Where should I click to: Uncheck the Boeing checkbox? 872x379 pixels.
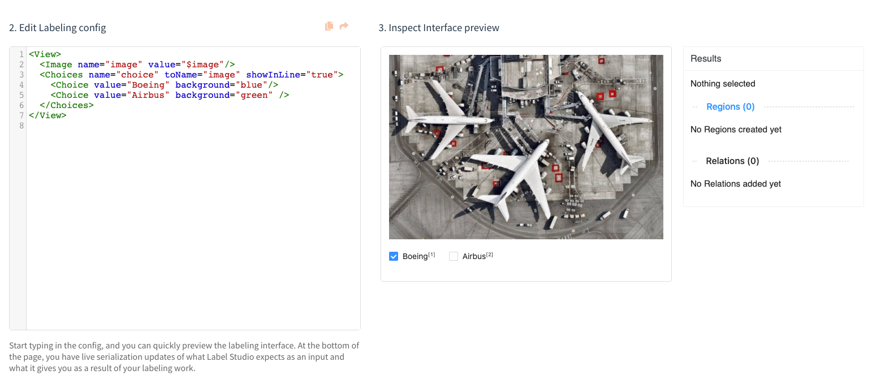pyautogui.click(x=394, y=256)
